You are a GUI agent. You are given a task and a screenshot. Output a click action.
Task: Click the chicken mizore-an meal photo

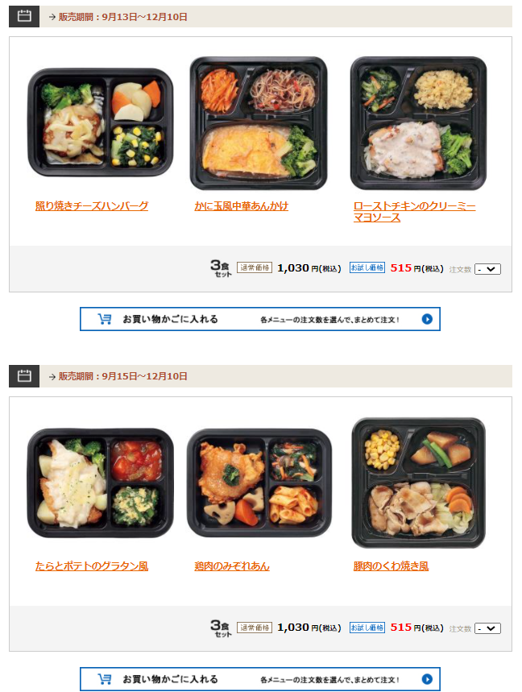click(x=259, y=483)
